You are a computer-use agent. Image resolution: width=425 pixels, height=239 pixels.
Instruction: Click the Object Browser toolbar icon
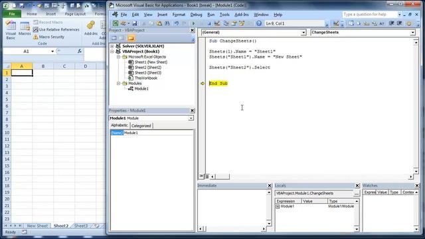(242, 24)
